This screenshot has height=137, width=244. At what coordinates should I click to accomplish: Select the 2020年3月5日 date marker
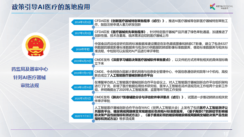tap(82, 99)
